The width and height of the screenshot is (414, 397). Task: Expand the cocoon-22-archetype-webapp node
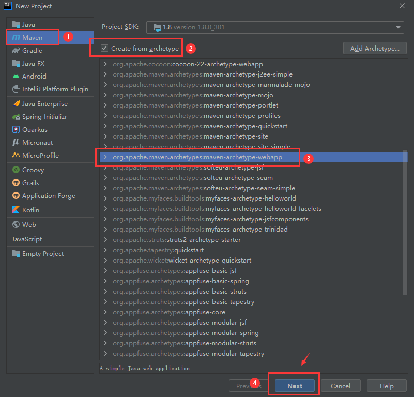105,64
